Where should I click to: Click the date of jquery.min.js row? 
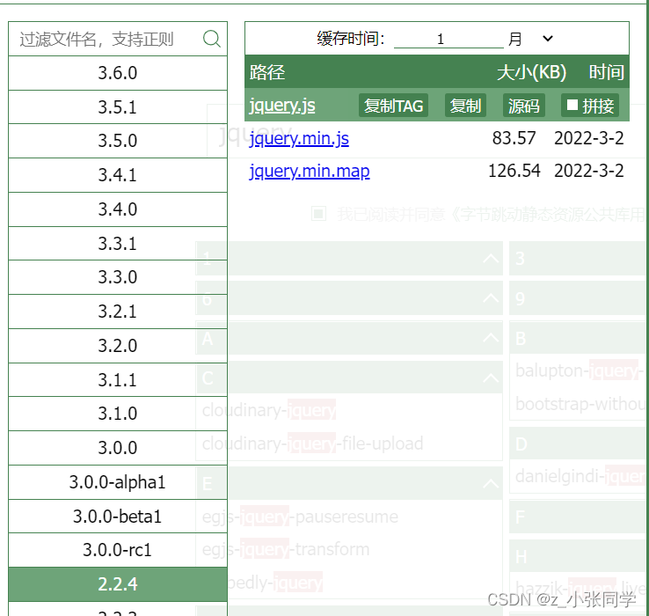(x=589, y=138)
